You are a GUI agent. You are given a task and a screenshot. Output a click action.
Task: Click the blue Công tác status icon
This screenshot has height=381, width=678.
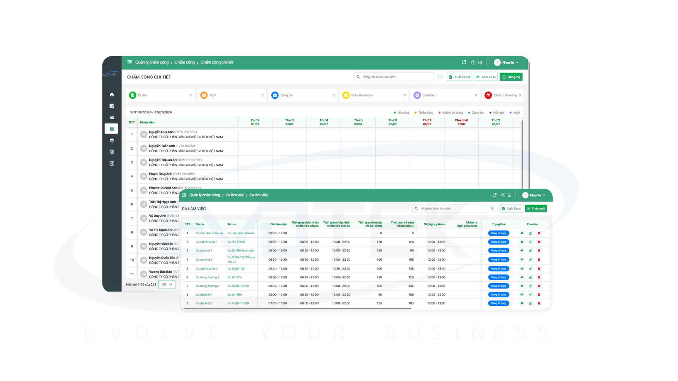[275, 95]
